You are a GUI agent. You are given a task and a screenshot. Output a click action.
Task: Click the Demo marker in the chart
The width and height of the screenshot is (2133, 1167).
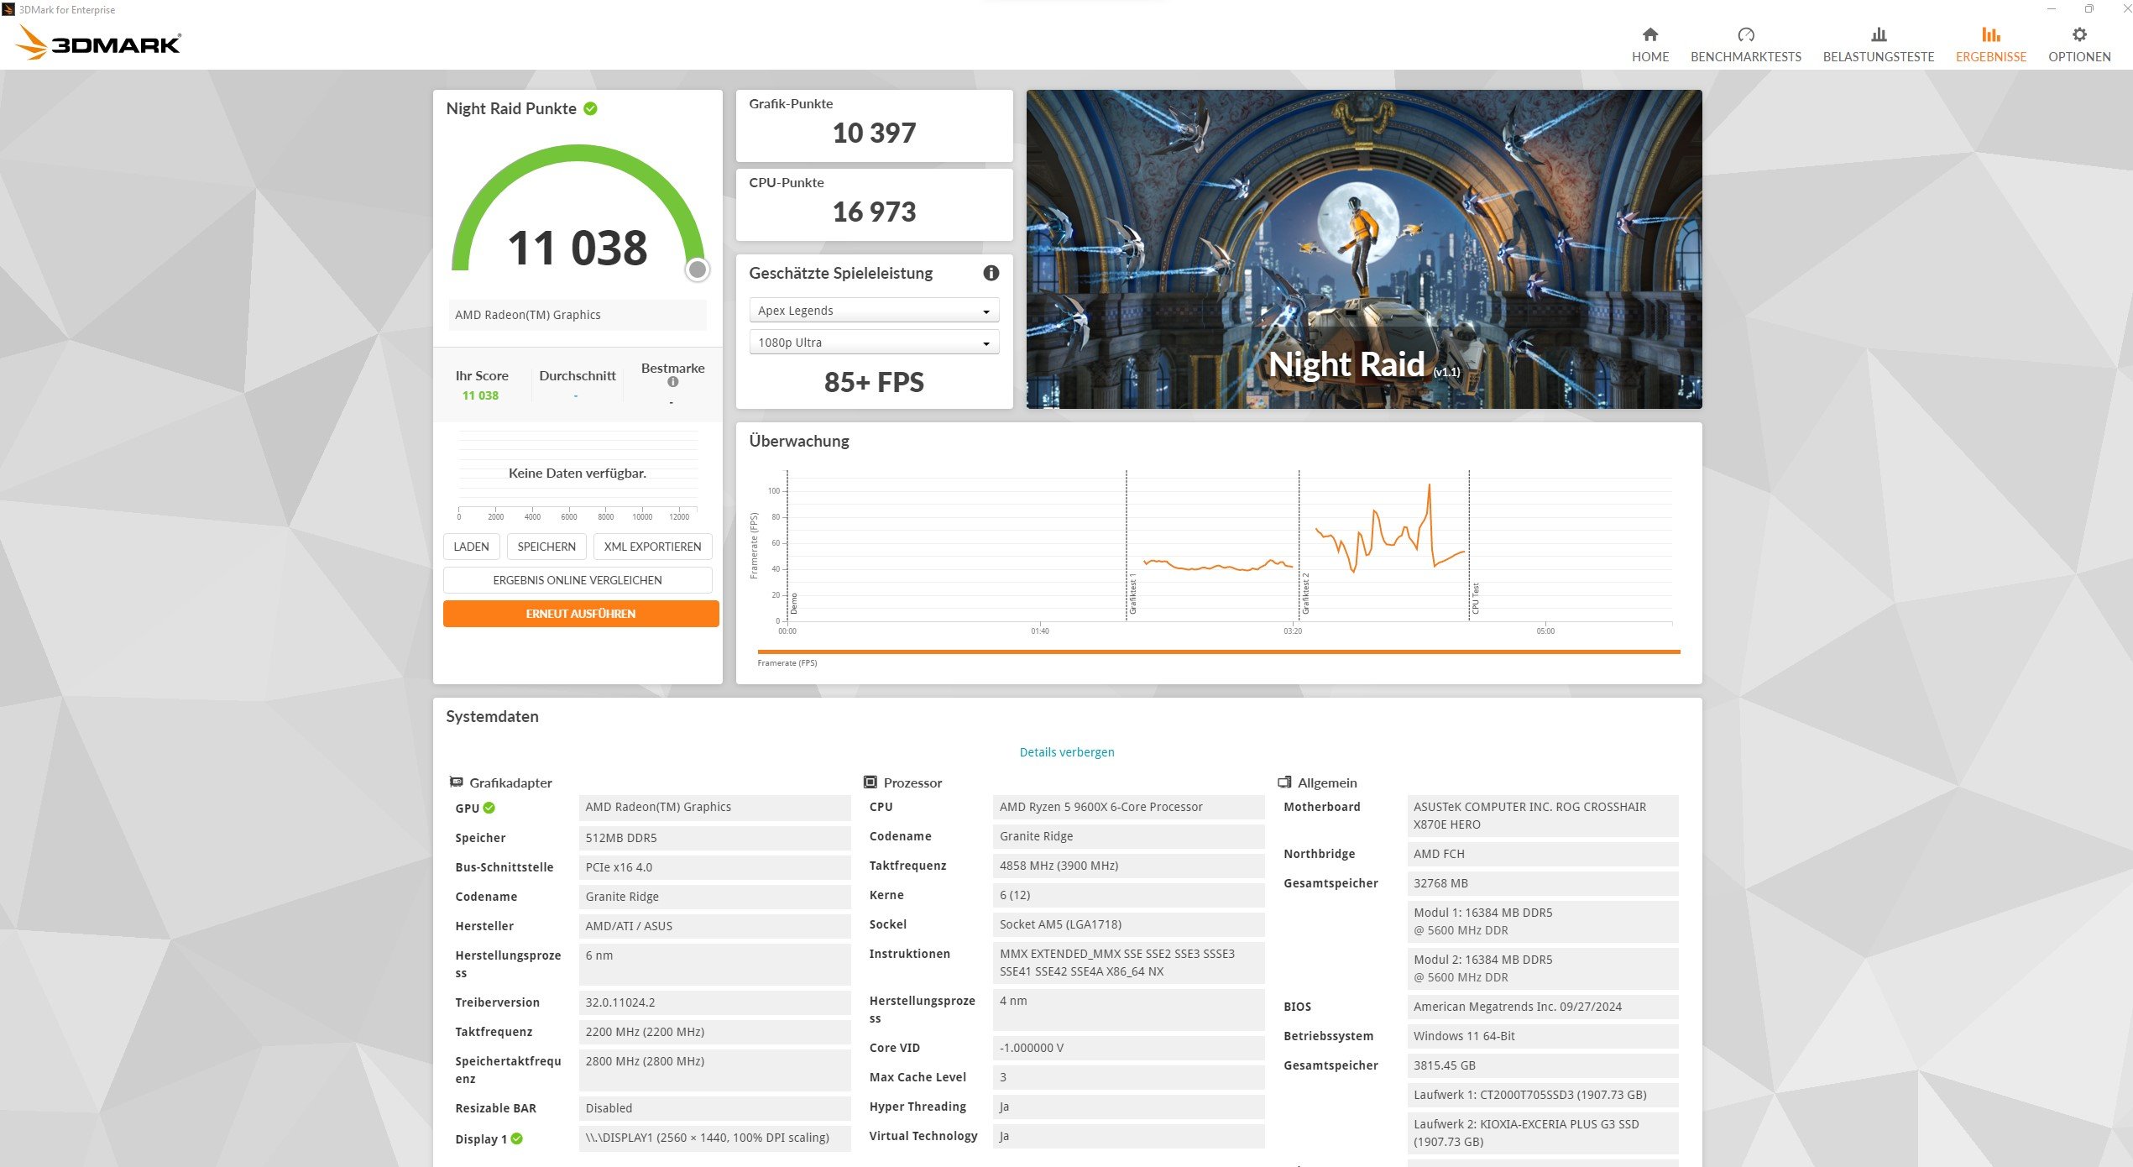(794, 603)
